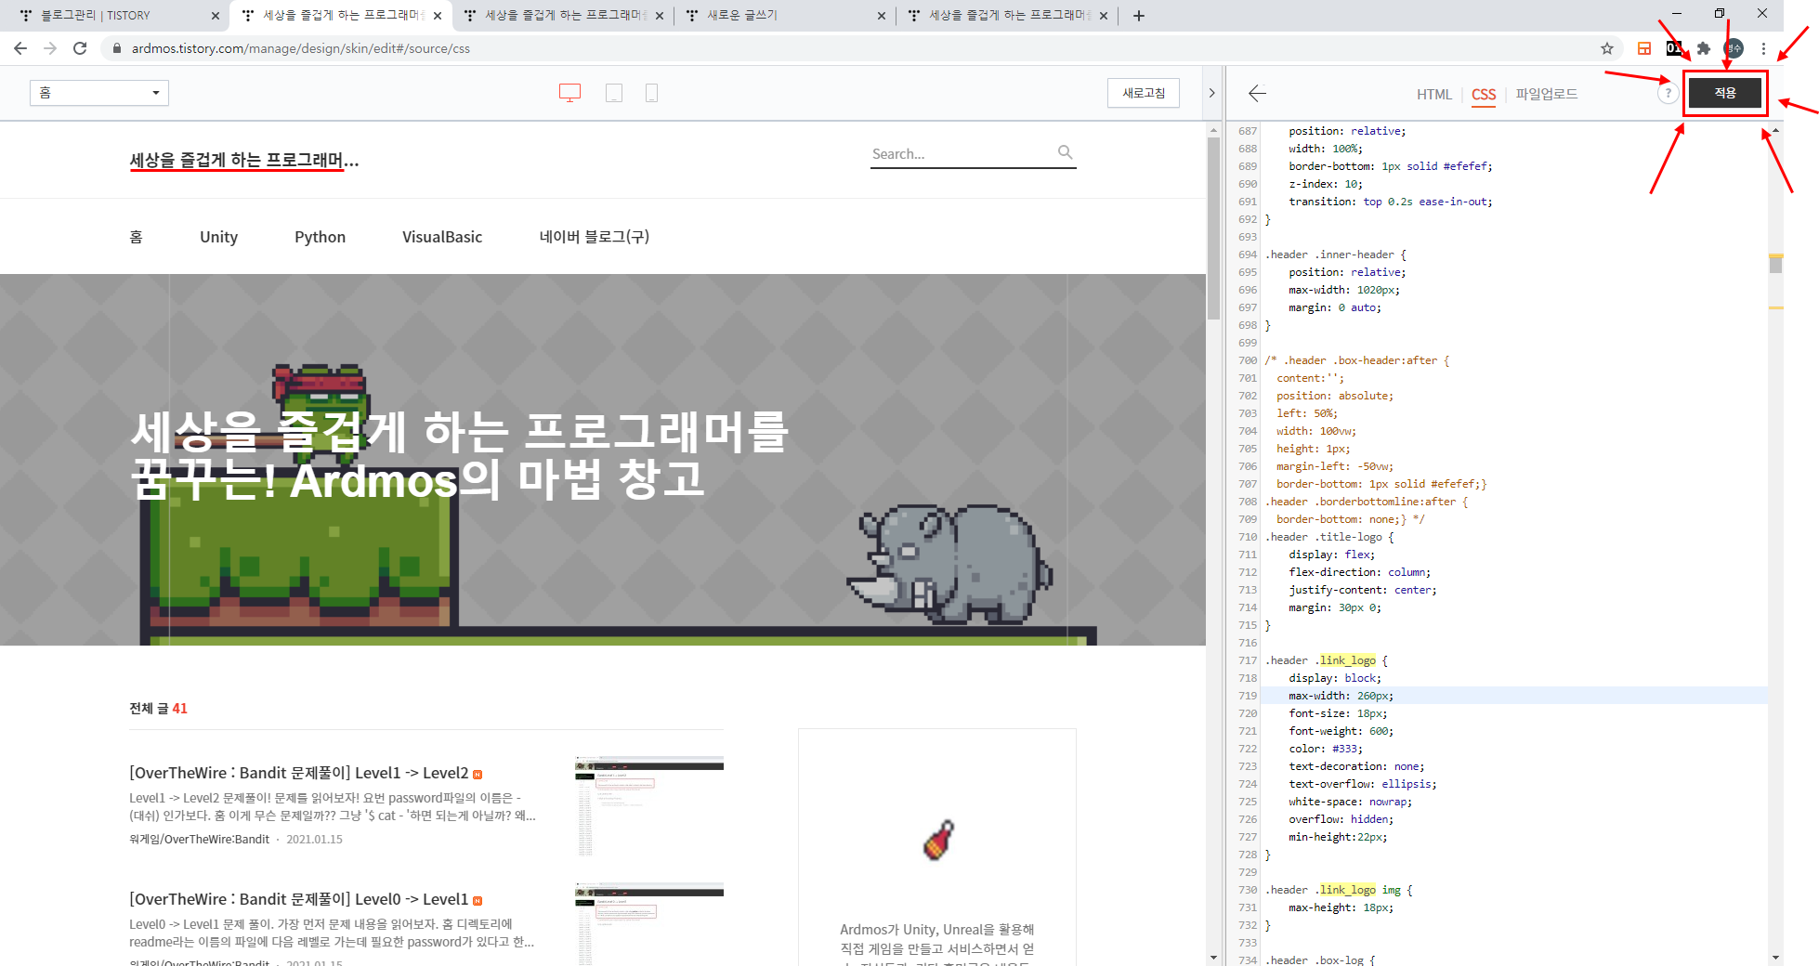Screen dimensions: 1819x966
Task: Click code line justify-content: center
Action: (x=1362, y=590)
